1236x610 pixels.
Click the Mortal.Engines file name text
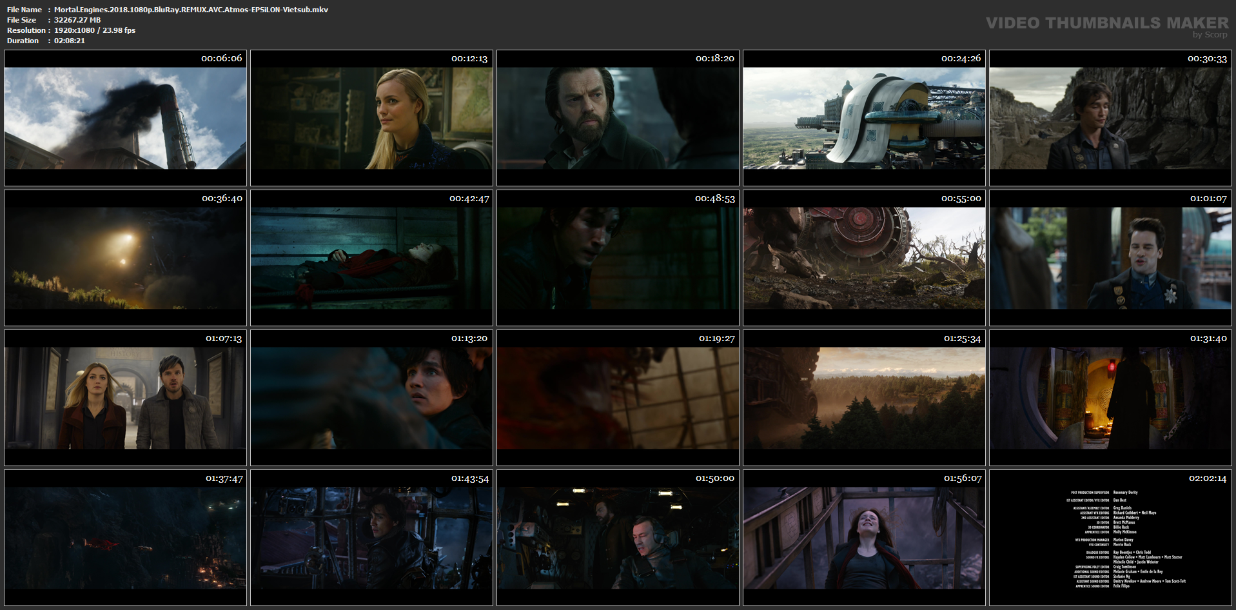[191, 10]
